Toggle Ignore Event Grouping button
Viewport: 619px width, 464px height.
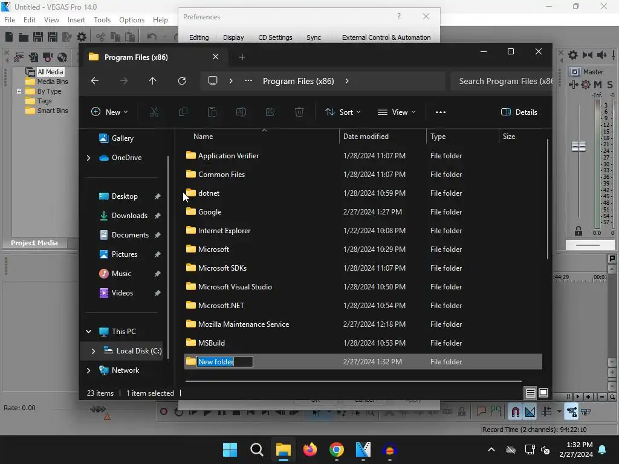pos(586,412)
